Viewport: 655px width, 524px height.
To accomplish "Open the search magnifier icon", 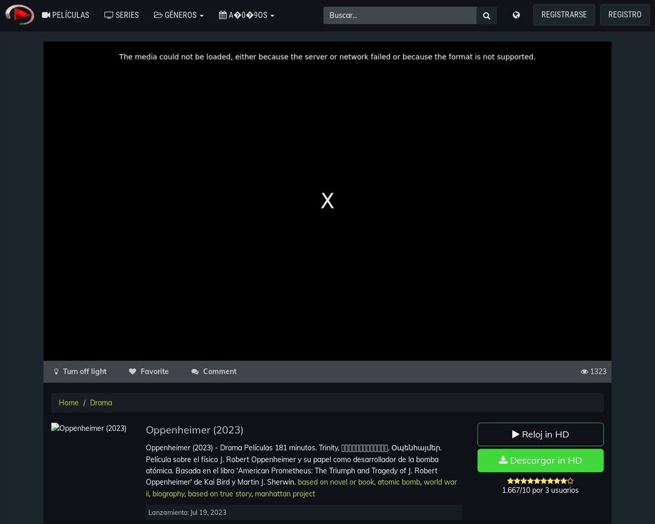I will pyautogui.click(x=486, y=15).
